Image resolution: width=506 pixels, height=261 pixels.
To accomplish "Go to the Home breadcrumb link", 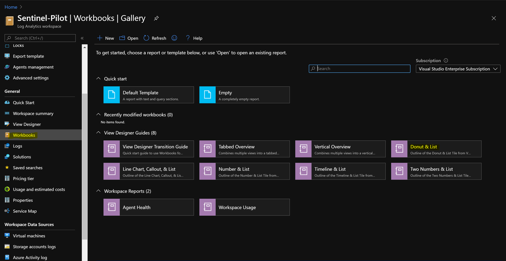I will pos(11,7).
